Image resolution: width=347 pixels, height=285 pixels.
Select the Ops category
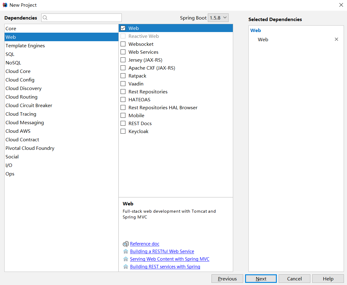[10, 174]
